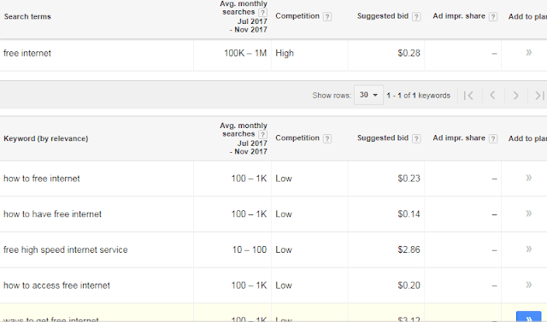Open Suggested bid help icon in Keyword table header

click(416, 138)
